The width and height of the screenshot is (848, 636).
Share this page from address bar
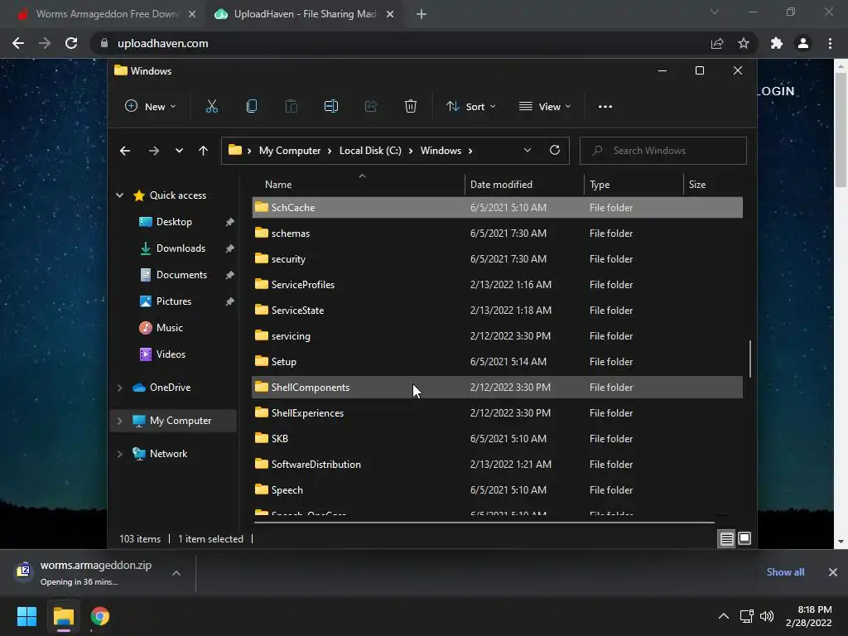pyautogui.click(x=717, y=43)
